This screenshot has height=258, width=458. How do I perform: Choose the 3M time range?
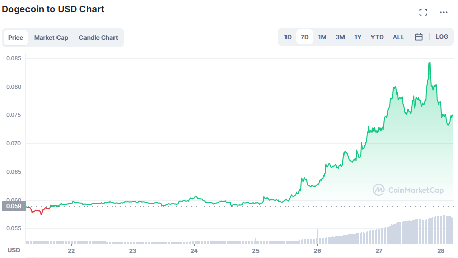[340, 37]
